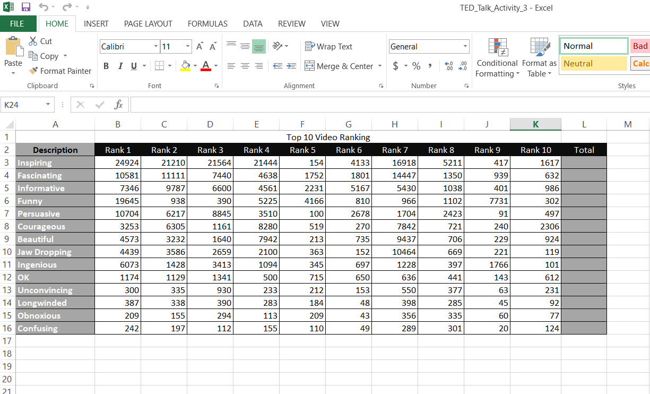This screenshot has width=650, height=394.
Task: Click the Accounting dollar format icon
Action: point(396,66)
